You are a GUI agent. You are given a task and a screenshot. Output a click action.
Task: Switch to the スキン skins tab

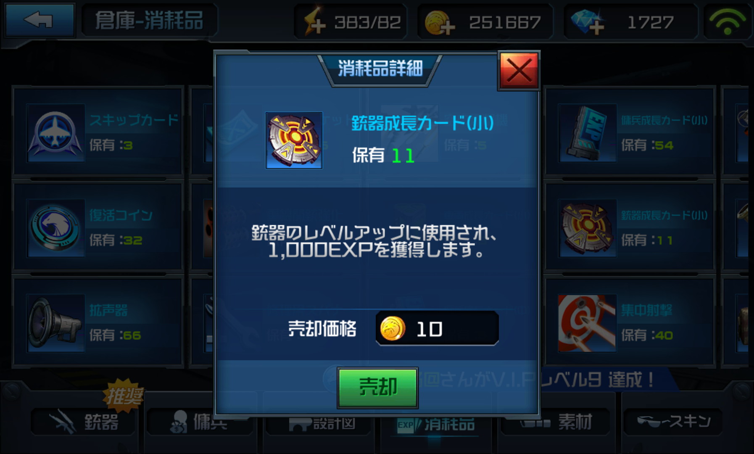[672, 422]
